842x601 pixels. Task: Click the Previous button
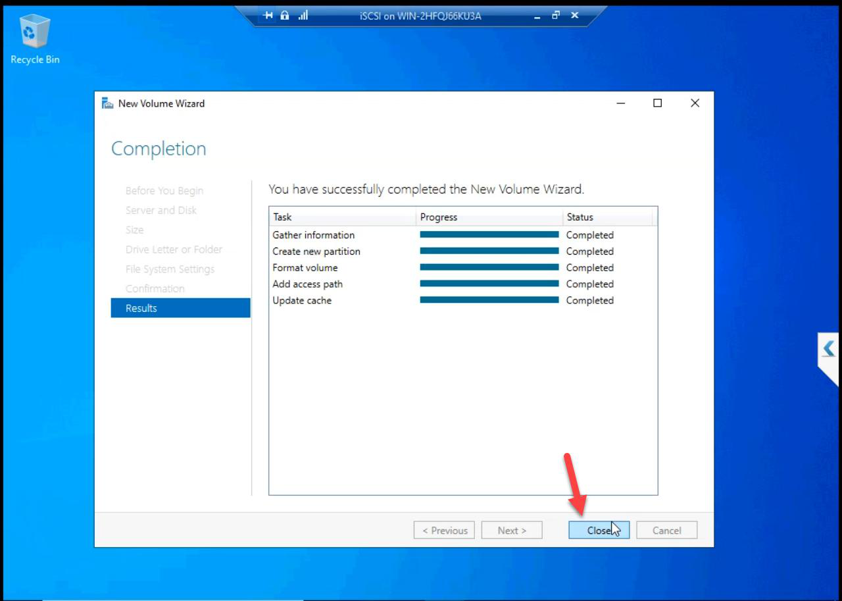pos(445,531)
